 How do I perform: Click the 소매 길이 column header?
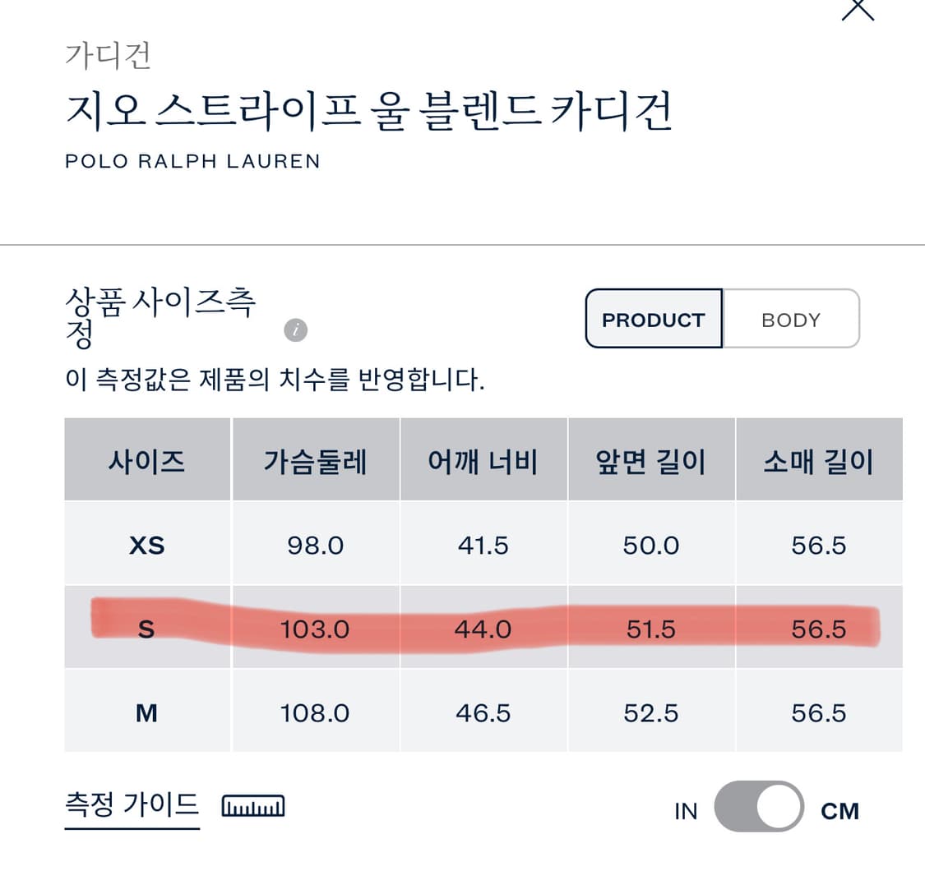[818, 461]
